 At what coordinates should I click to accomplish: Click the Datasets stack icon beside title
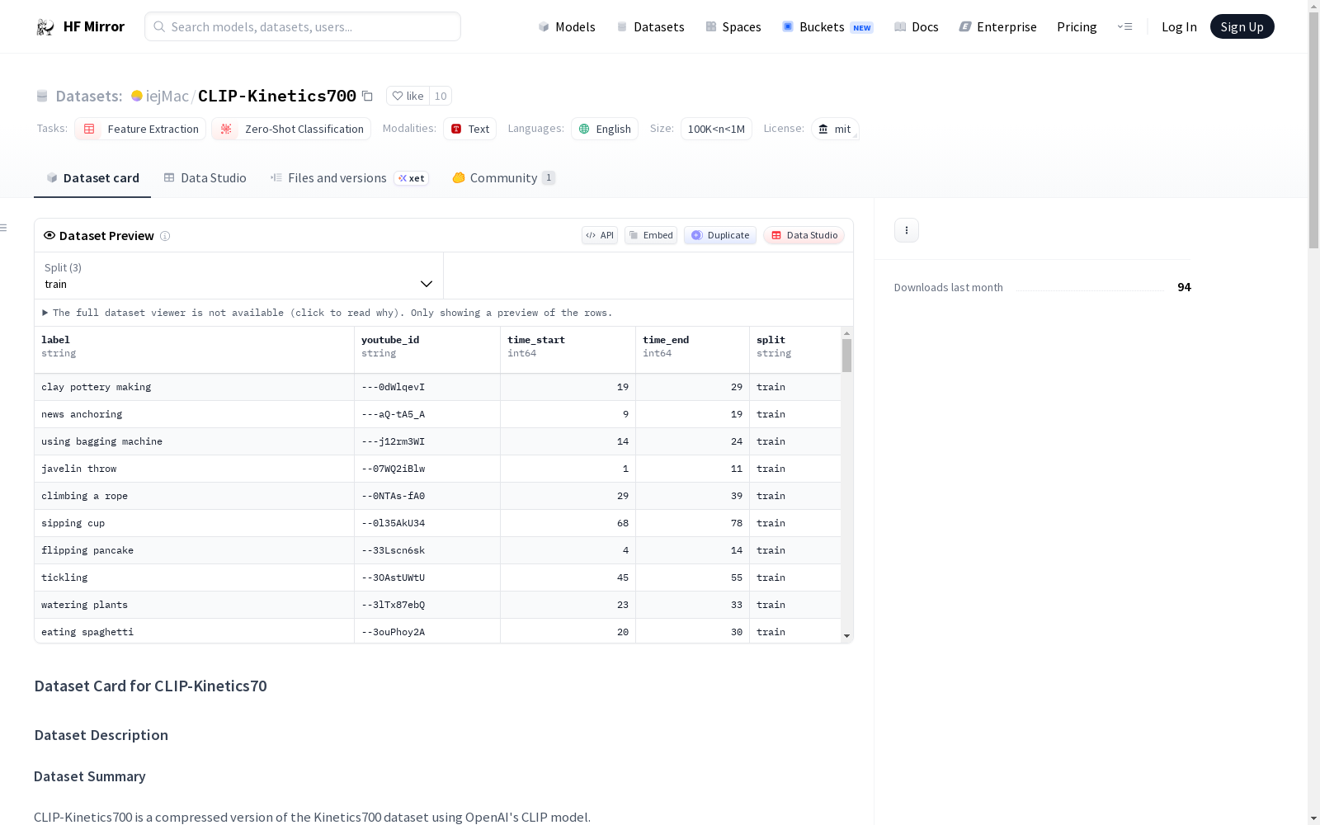pos(42,97)
